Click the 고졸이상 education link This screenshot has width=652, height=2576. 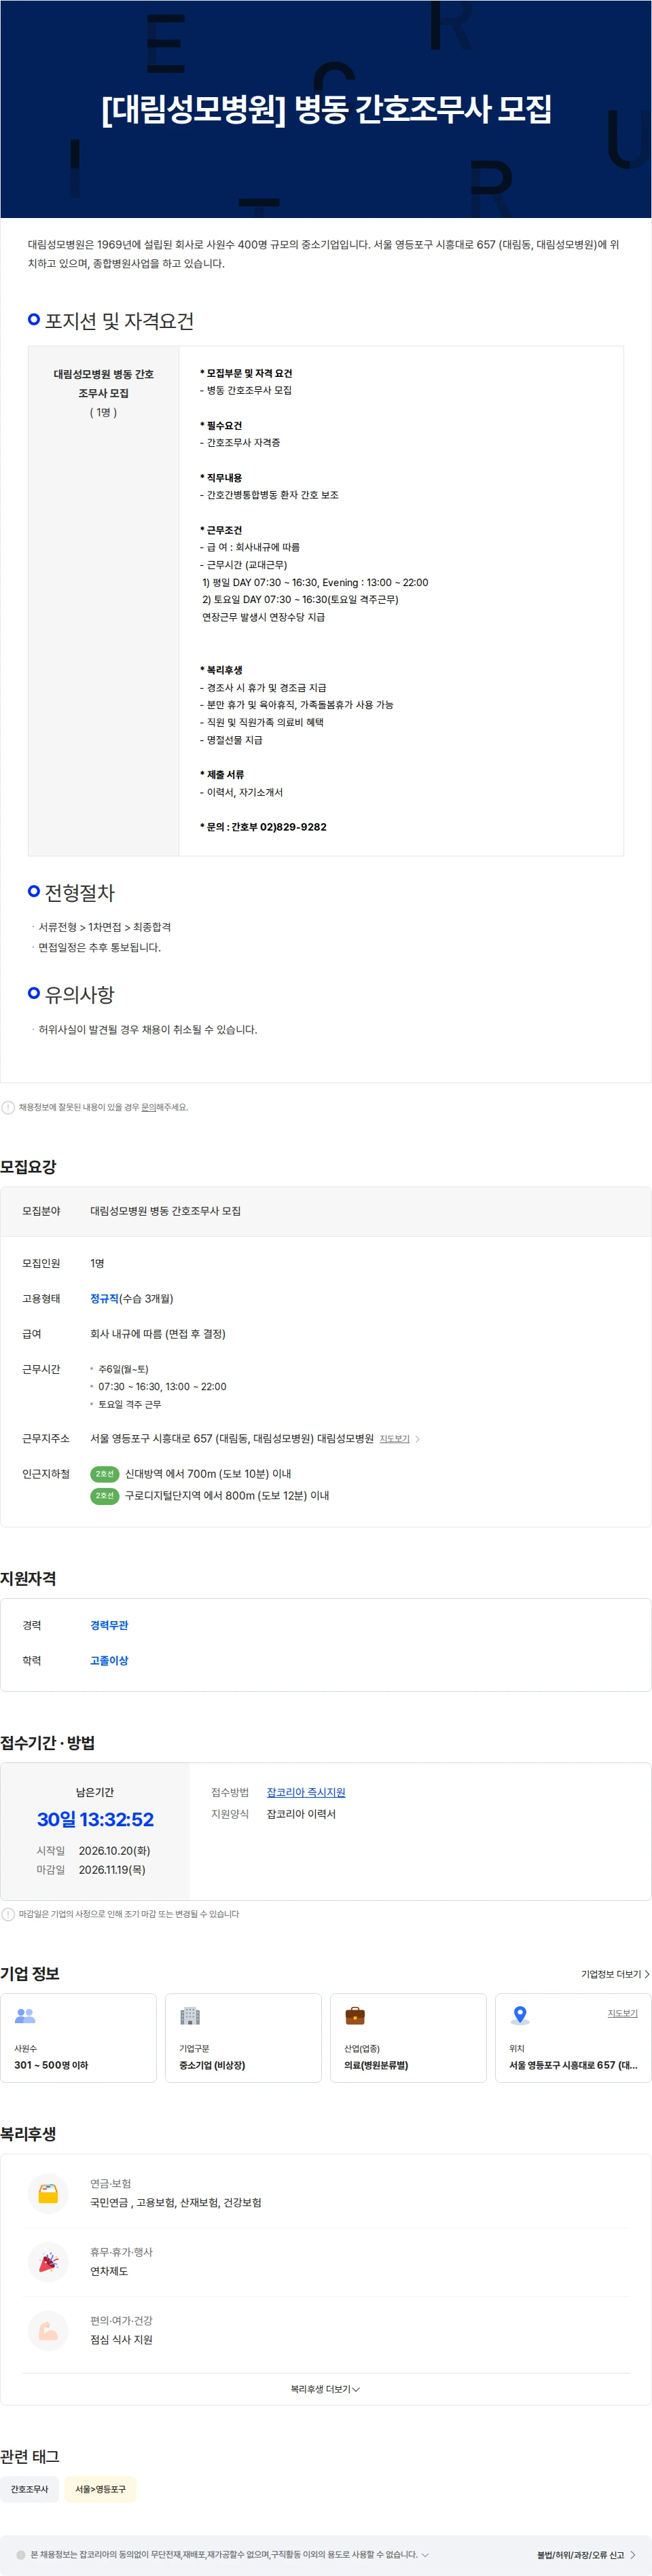click(109, 1661)
